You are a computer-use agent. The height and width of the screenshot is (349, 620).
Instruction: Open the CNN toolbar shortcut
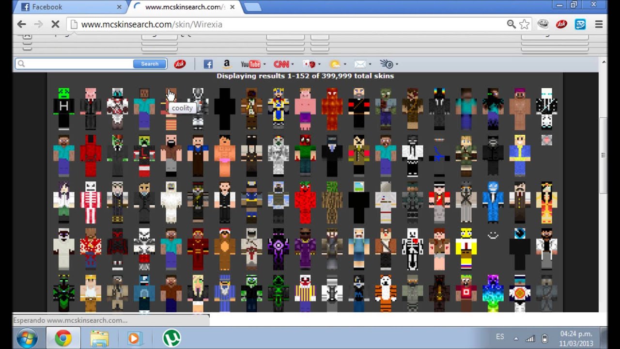(281, 64)
